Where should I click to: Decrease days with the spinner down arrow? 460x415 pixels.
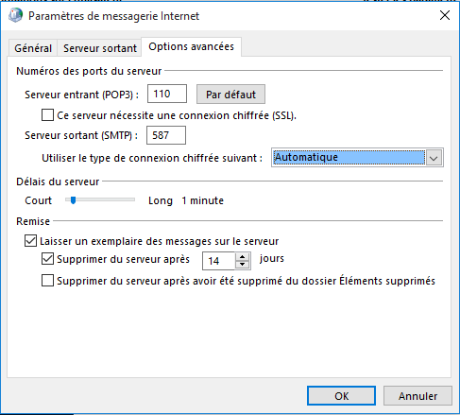243,265
